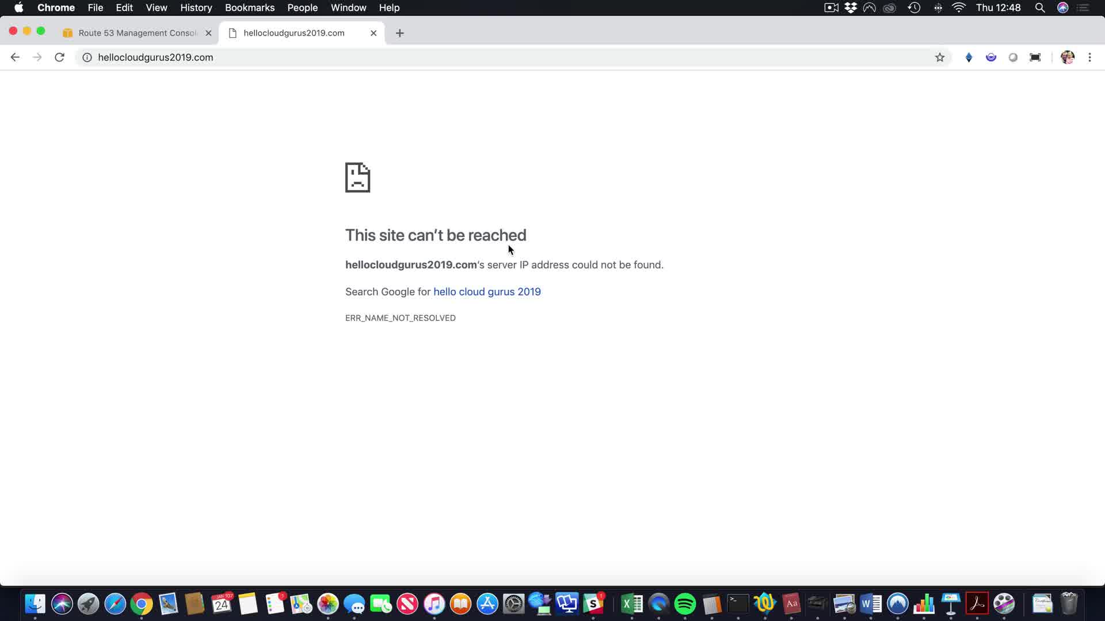Image resolution: width=1105 pixels, height=621 pixels.
Task: Open the Wi-Fi status menu
Action: [959, 7]
